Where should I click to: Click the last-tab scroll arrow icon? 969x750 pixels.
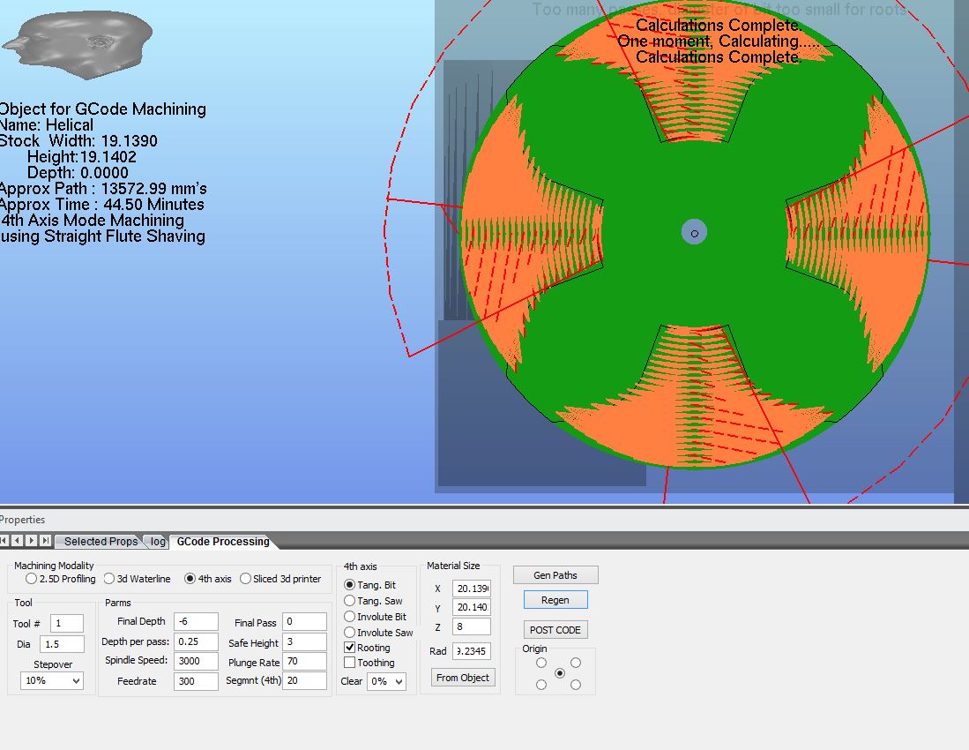pos(46,541)
